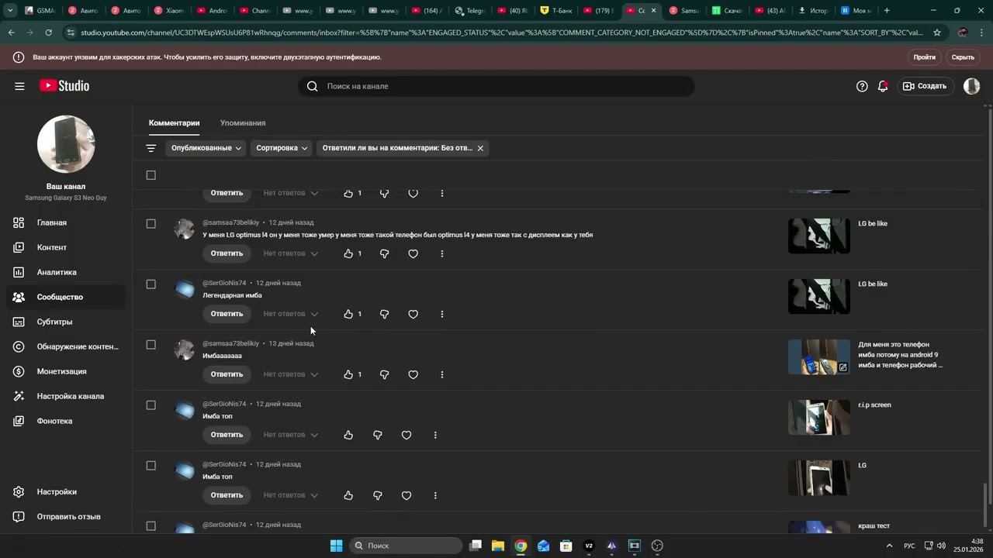Collapse the sidebar with the hamburger menu
The height and width of the screenshot is (558, 993).
click(x=19, y=86)
